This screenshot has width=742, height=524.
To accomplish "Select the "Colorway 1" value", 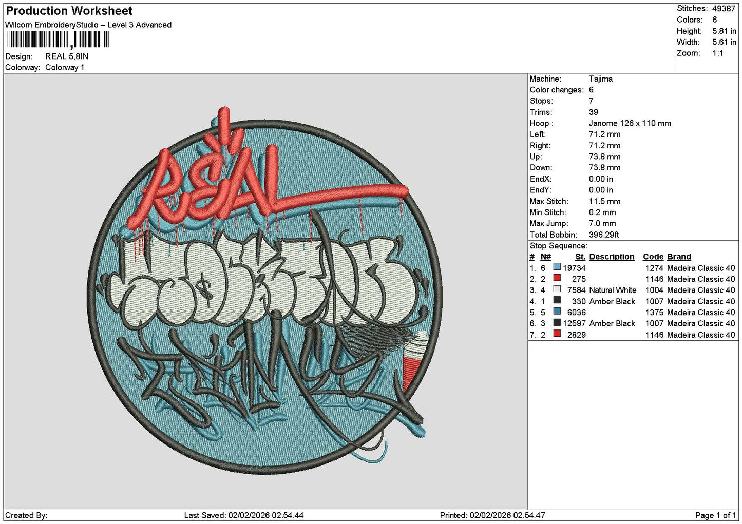I will tap(65, 67).
